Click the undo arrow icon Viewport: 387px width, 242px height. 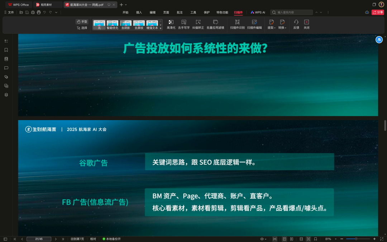pyautogui.click(x=45, y=12)
